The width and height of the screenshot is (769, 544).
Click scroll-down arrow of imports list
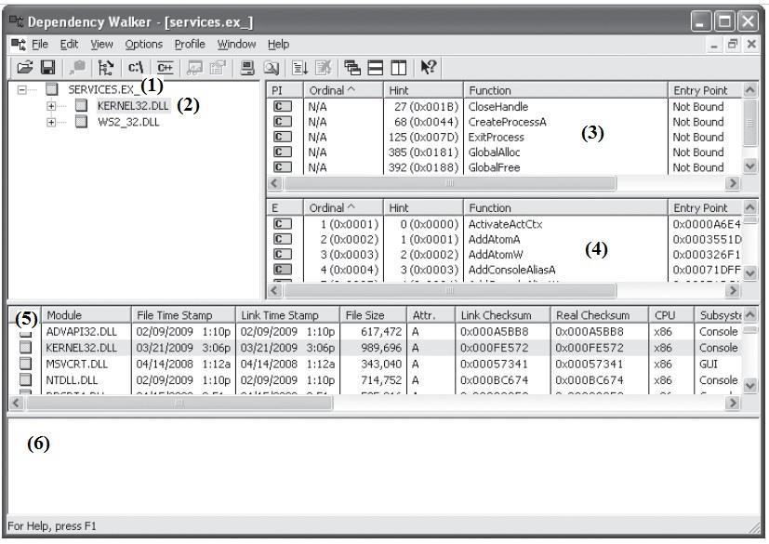pyautogui.click(x=749, y=166)
